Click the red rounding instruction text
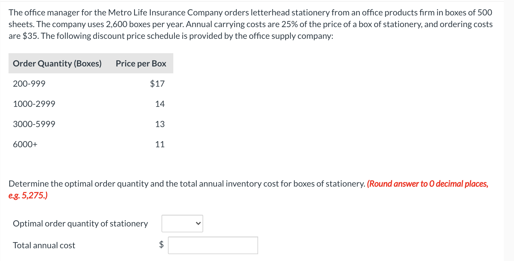Image resolution: width=514 pixels, height=261 pixels. click(427, 184)
